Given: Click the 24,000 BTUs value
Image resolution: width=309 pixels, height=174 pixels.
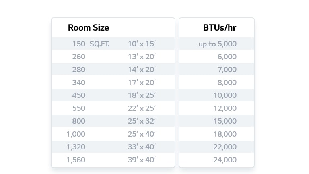Looking at the screenshot, I should pyautogui.click(x=225, y=160).
